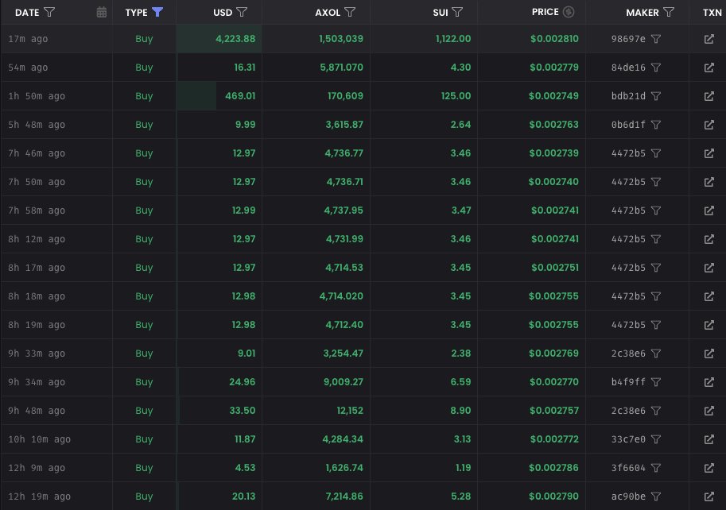This screenshot has height=510, width=726.
Task: Click the USD column header
Action: 222,13
